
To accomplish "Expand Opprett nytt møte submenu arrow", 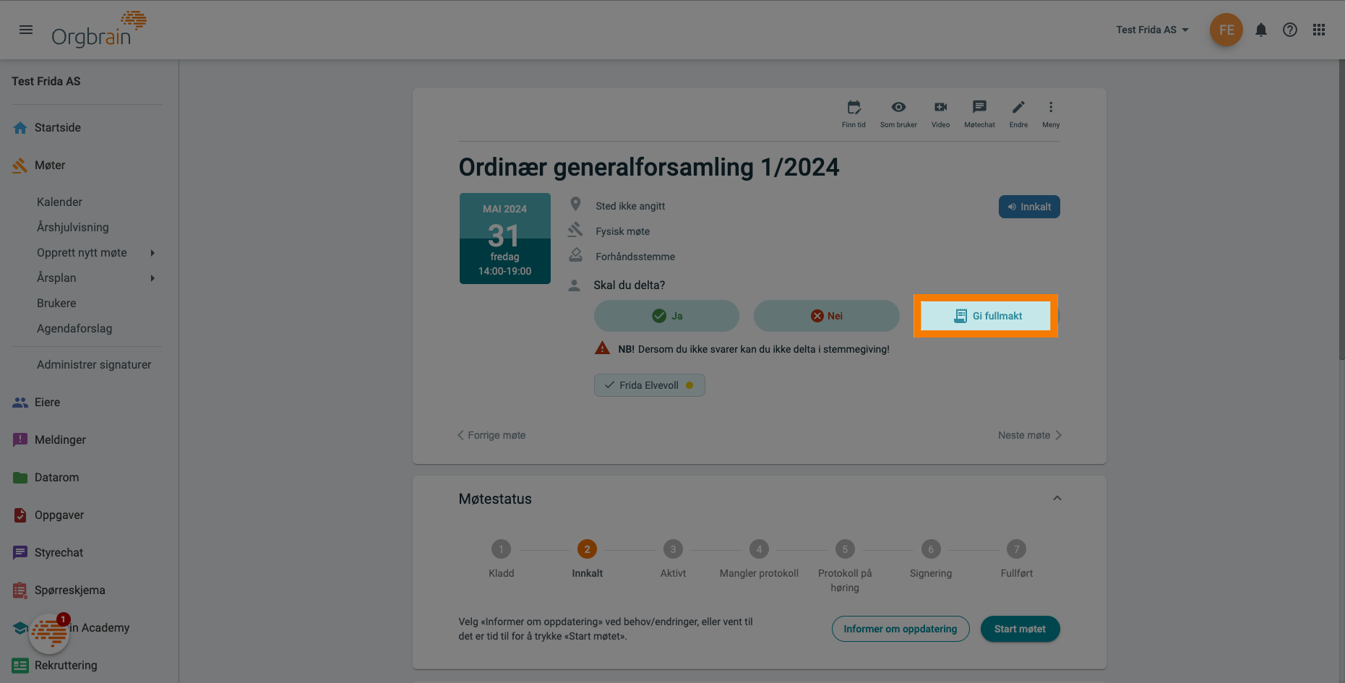I will 152,252.
